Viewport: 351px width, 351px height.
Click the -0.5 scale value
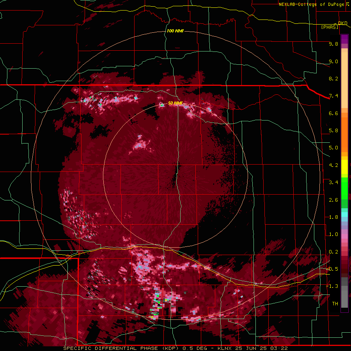tap(332, 269)
